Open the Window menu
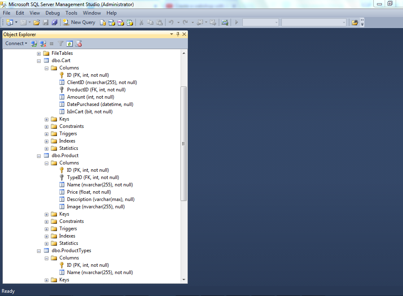This screenshot has width=403, height=296. click(92, 13)
